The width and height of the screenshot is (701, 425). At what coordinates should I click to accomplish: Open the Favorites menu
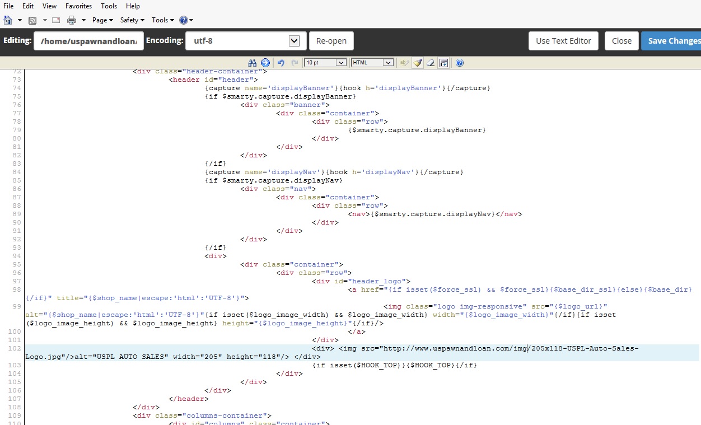pyautogui.click(x=78, y=6)
